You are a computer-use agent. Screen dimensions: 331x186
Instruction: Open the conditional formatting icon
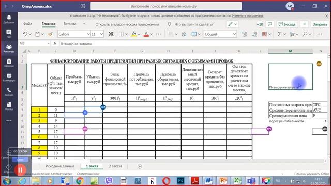[265, 34]
